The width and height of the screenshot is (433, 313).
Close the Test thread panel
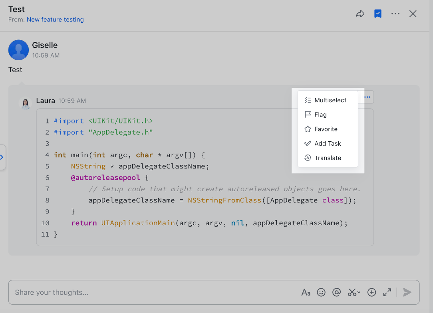(413, 14)
